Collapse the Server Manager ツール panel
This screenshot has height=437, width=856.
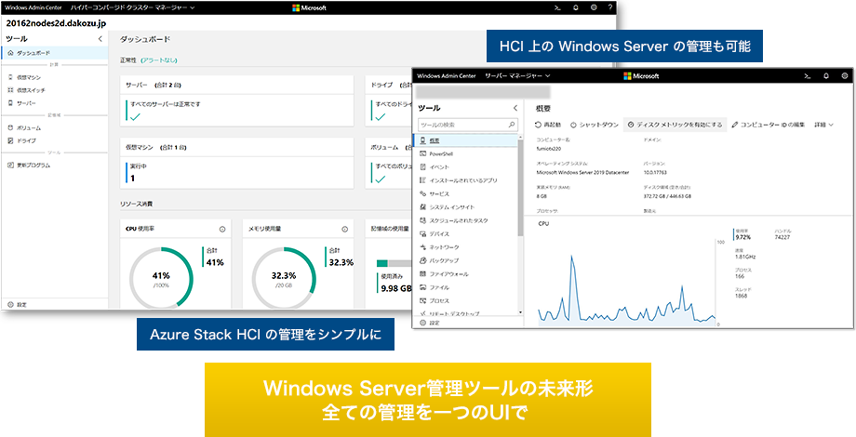515,108
